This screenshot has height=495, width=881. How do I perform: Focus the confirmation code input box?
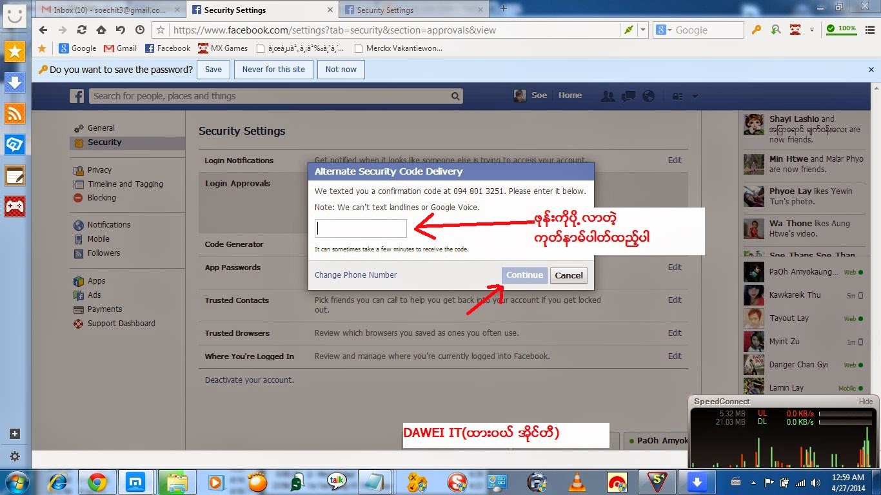[361, 228]
